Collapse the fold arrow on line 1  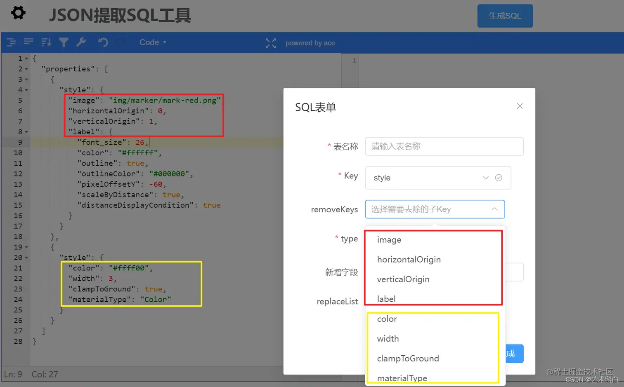[x=26, y=59]
